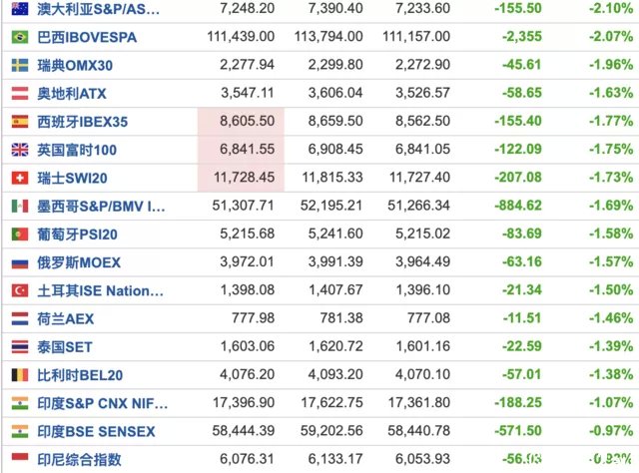Click the -1.63% change for 奥地利ATX
639x473 pixels.
pos(610,93)
